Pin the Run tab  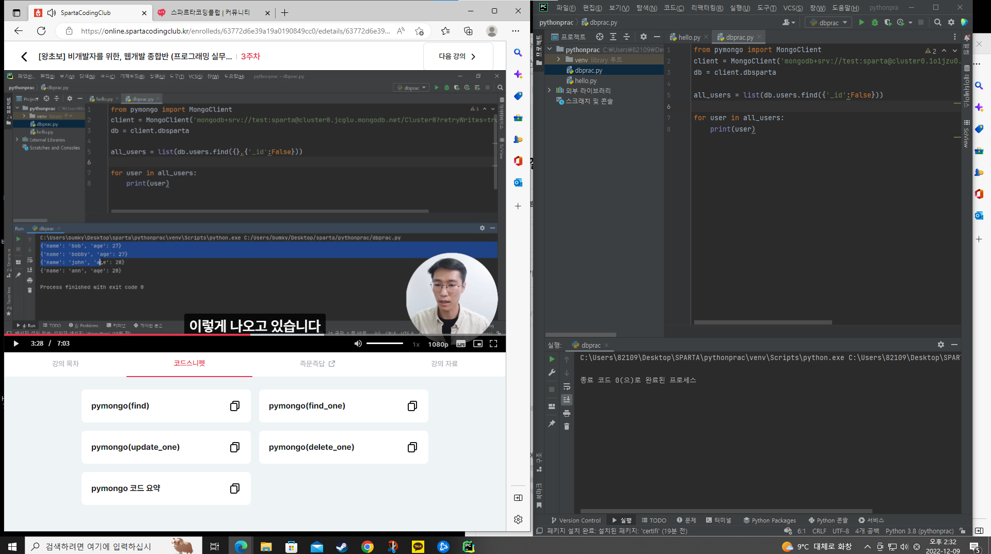[552, 423]
